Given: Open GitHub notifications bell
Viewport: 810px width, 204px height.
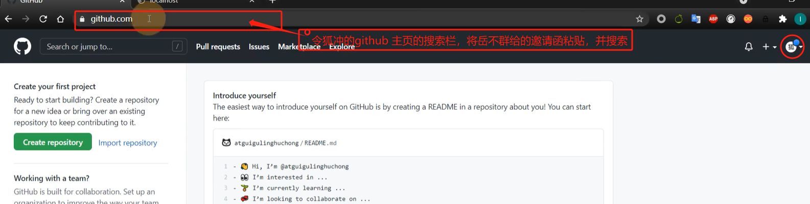Looking at the screenshot, I should coord(749,46).
